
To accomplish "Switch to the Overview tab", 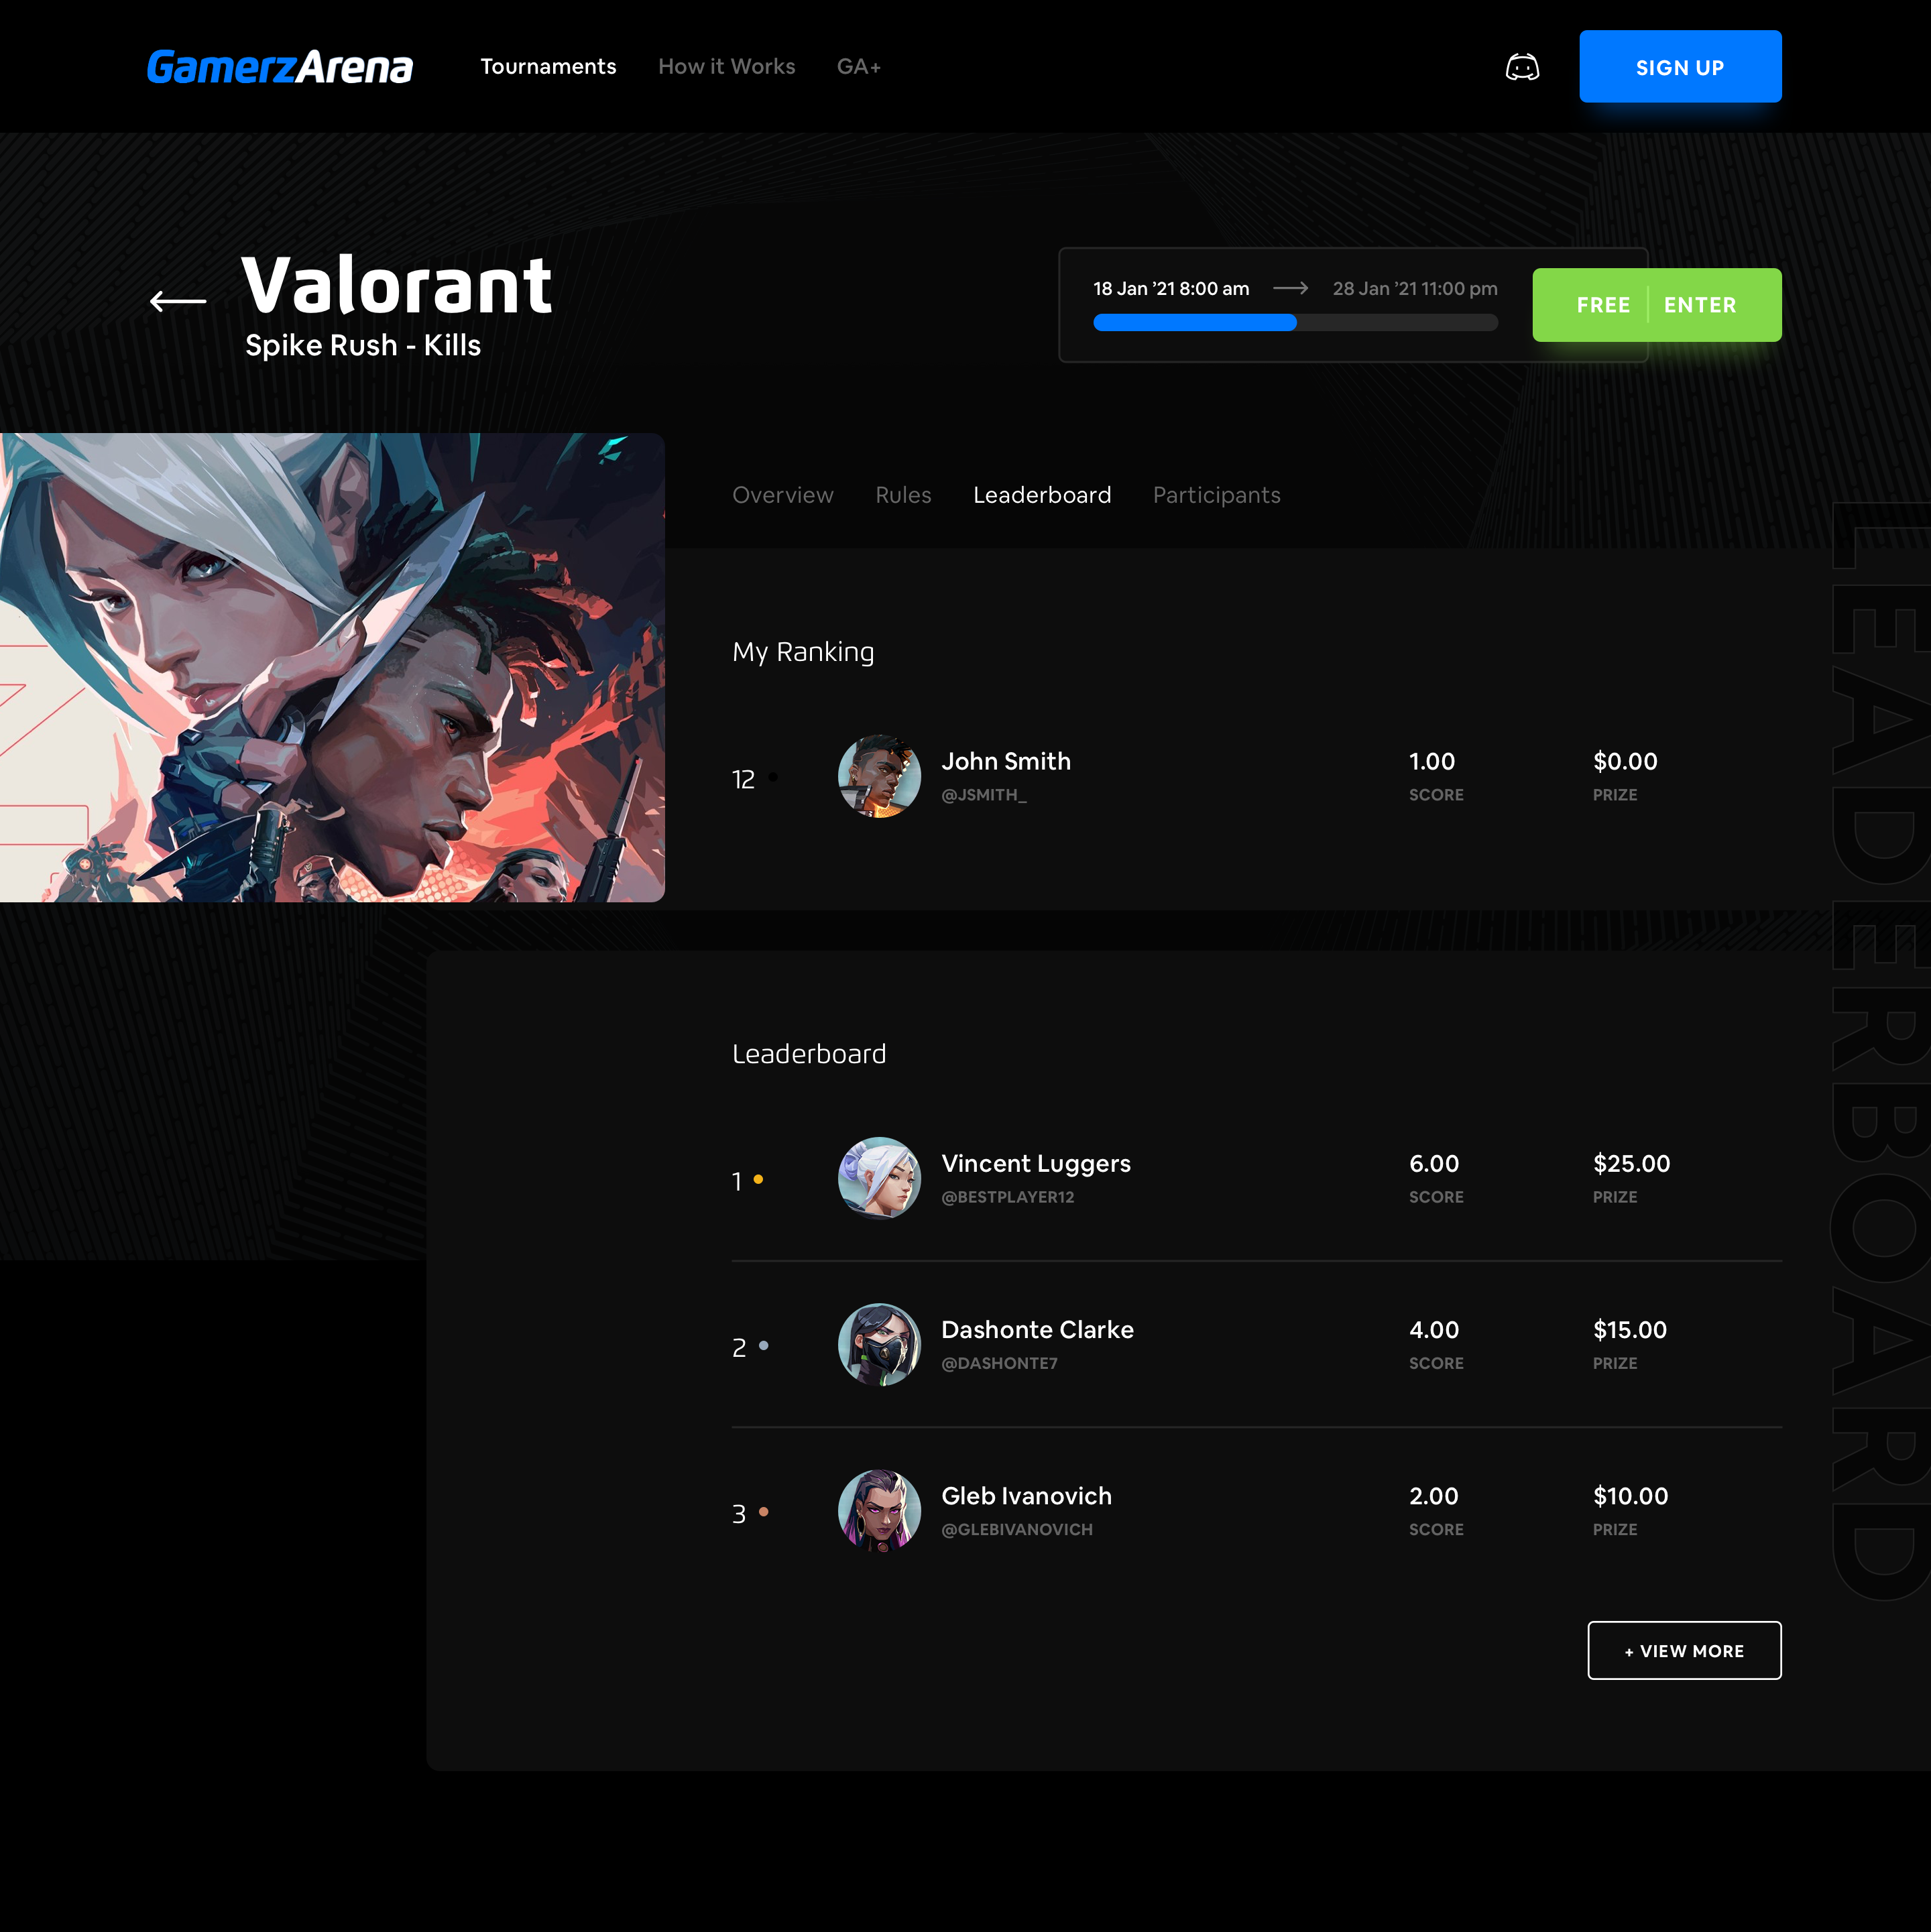I will 782,495.
